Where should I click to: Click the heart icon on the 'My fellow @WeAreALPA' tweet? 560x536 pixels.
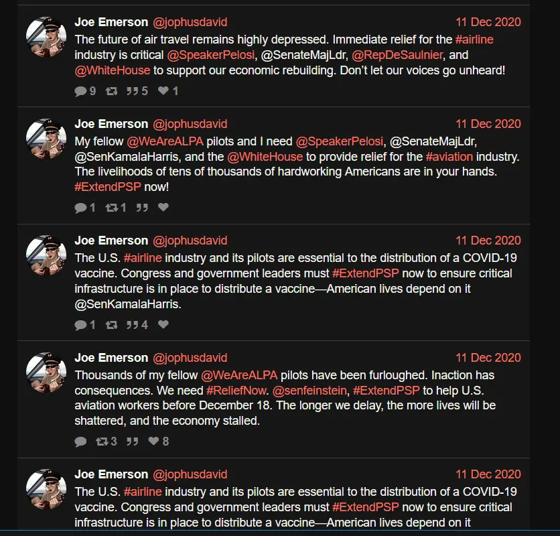(163, 208)
